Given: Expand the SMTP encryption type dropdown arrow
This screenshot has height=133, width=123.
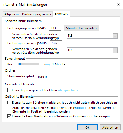Looking at the screenshot, I should pos(115,51).
